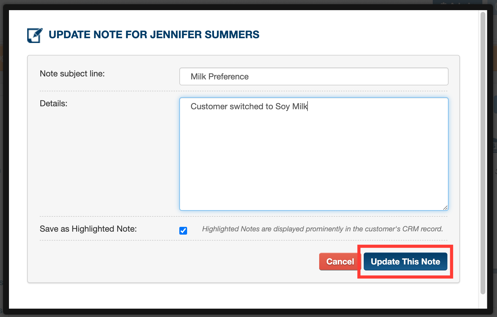The width and height of the screenshot is (497, 317).
Task: Click the 'Details:' label
Action: [53, 104]
